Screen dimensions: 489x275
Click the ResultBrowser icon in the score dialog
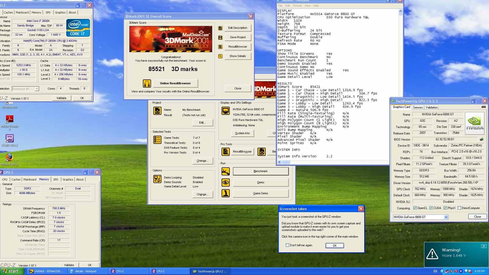click(x=220, y=47)
